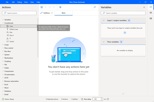This screenshot has height=102, width=154.
Task: Expand the System group
Action: pyautogui.click(x=3, y=55)
